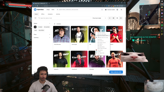Open Chrome from the Windows taskbar
This screenshot has width=164, height=92.
pos(162,4)
